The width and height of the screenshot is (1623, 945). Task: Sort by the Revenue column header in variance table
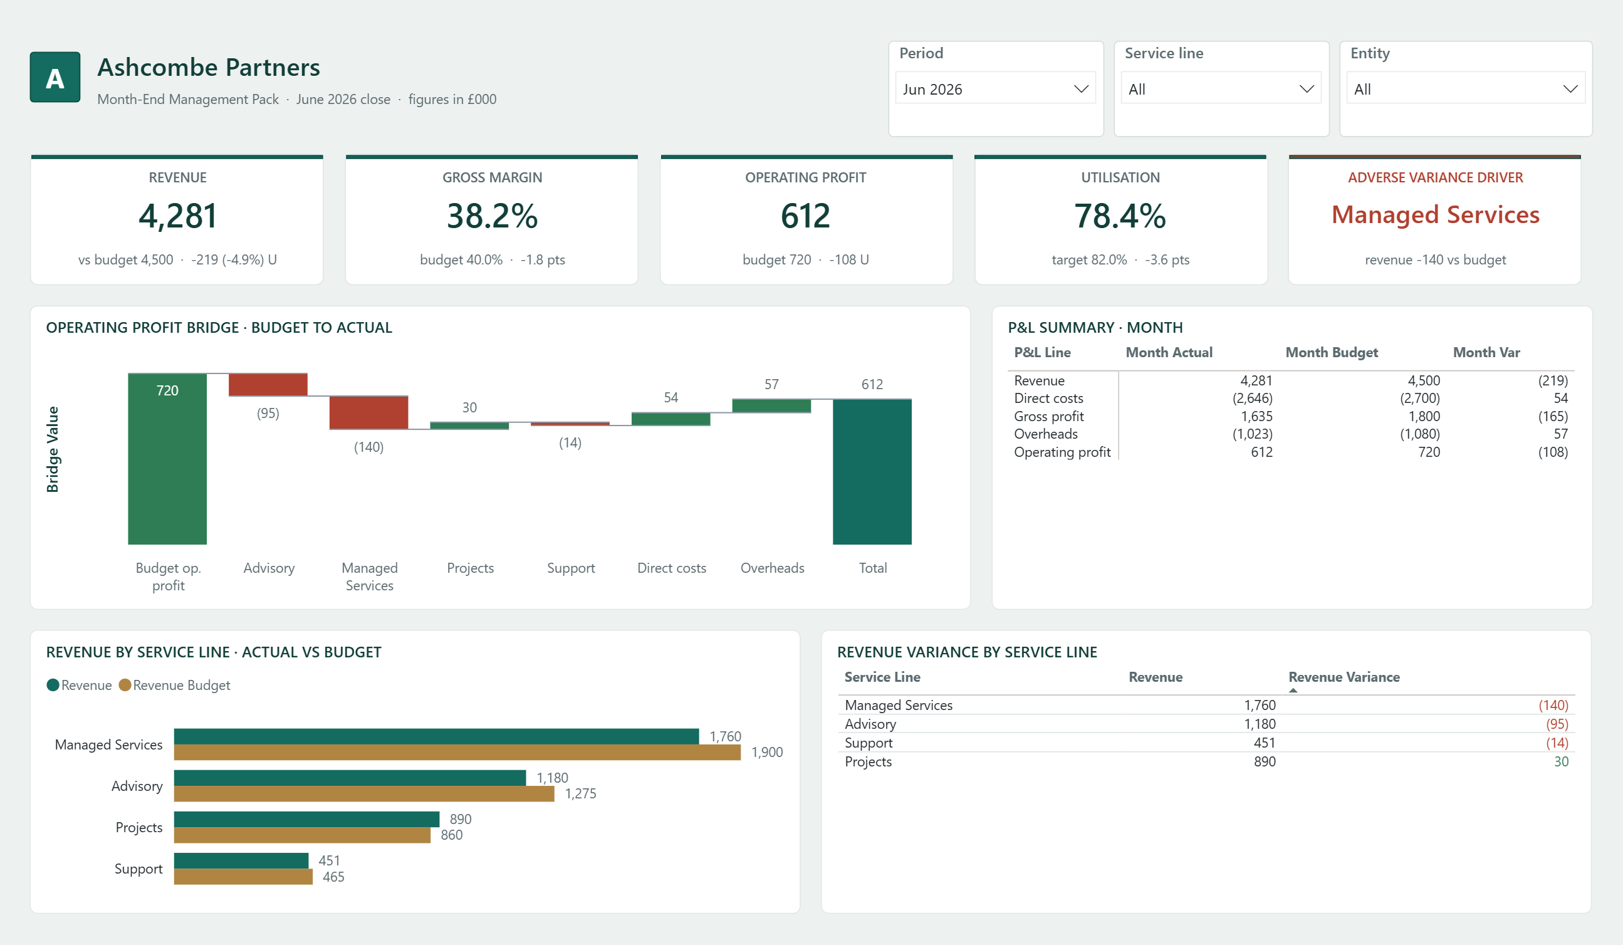coord(1156,677)
